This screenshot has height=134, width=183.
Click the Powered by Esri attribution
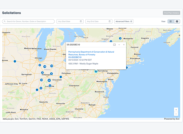tap(172, 119)
